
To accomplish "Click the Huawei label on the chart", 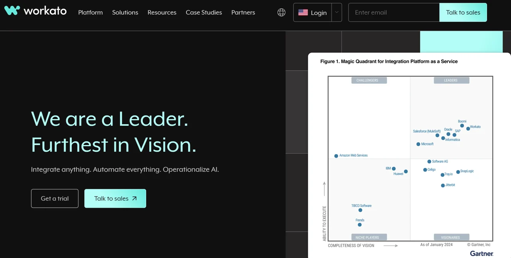I will (x=398, y=174).
